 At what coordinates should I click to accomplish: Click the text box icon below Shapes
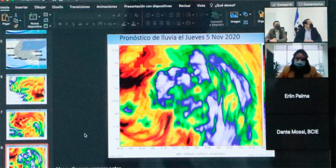coord(246,22)
